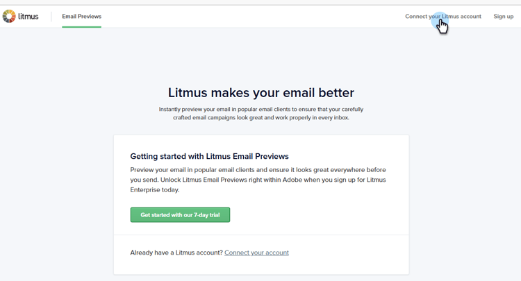
Task: Click the Preview your email description paragraph
Action: click(258, 180)
